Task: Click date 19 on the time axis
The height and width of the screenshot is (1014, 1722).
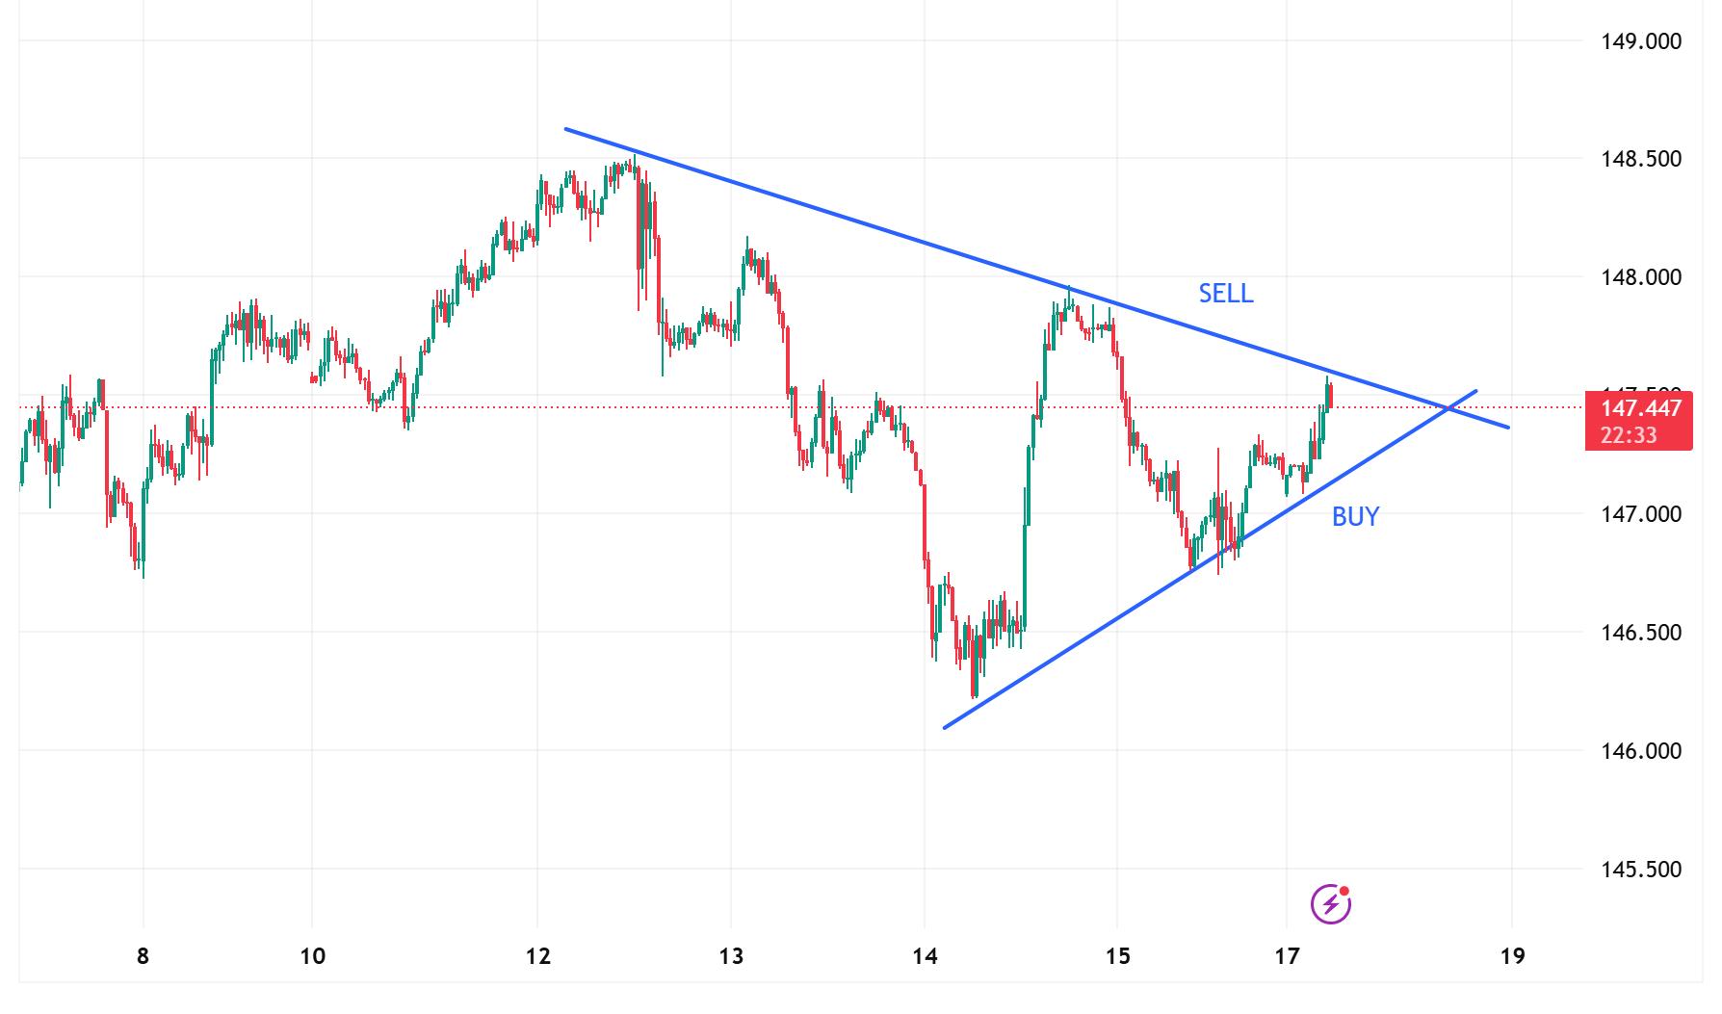Action: (1512, 957)
